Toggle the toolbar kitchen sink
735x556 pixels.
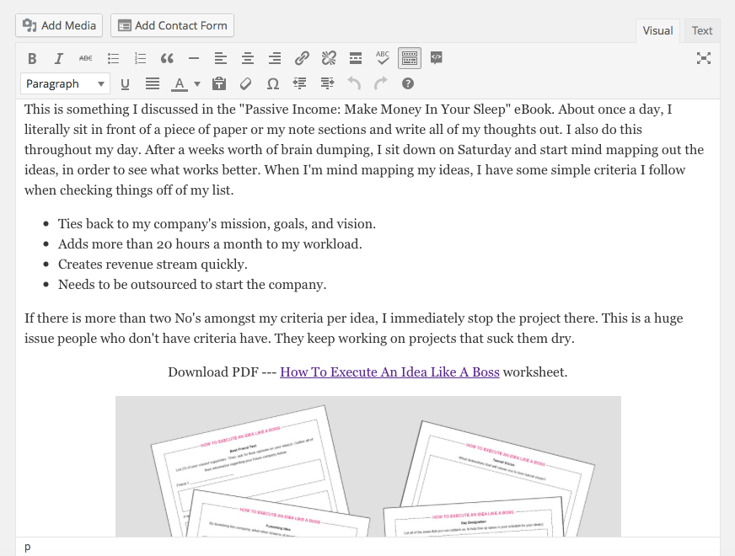[410, 59]
